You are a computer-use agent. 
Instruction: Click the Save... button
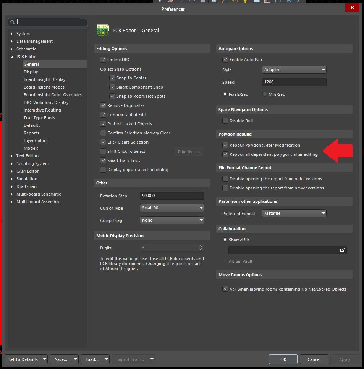(61, 359)
